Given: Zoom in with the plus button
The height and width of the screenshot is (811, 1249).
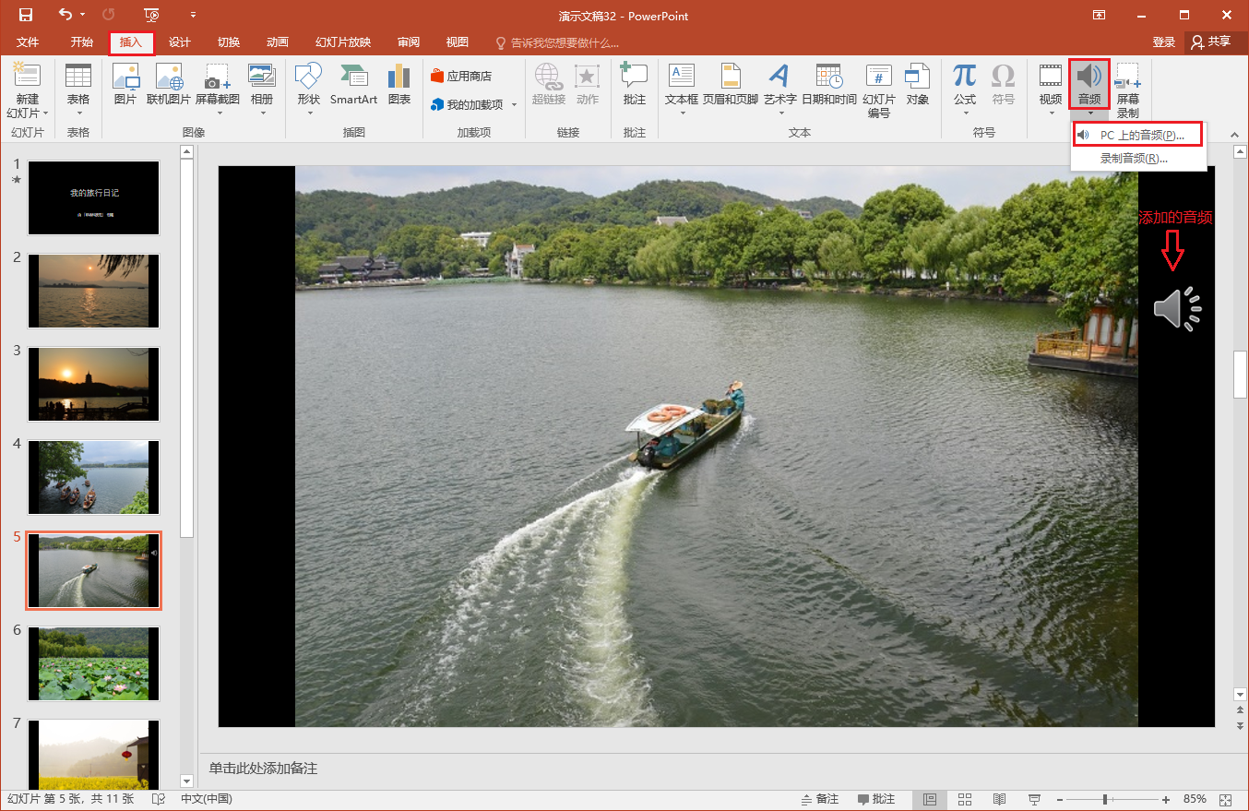Looking at the screenshot, I should tap(1166, 799).
